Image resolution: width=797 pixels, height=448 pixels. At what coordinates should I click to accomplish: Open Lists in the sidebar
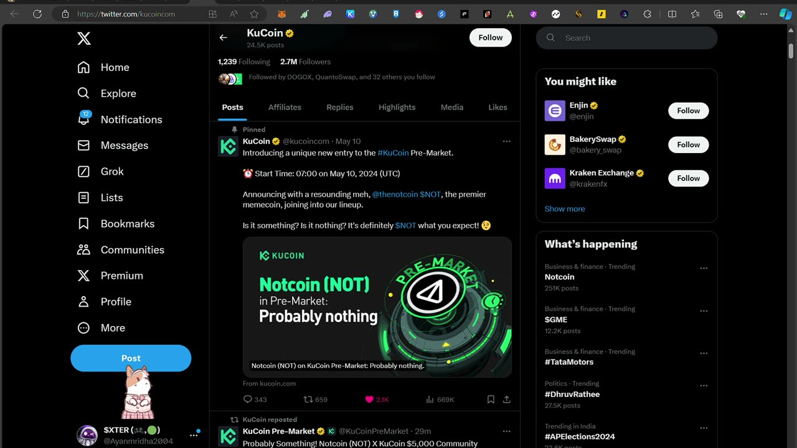[x=100, y=197]
